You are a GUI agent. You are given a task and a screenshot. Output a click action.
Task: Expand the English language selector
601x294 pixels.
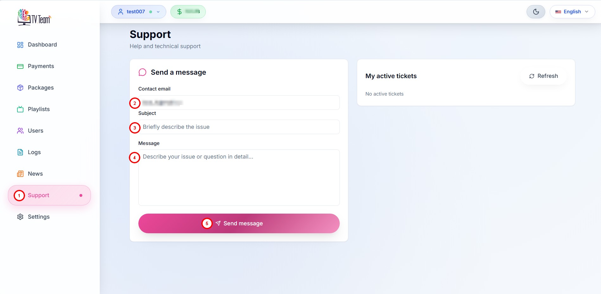[572, 11]
